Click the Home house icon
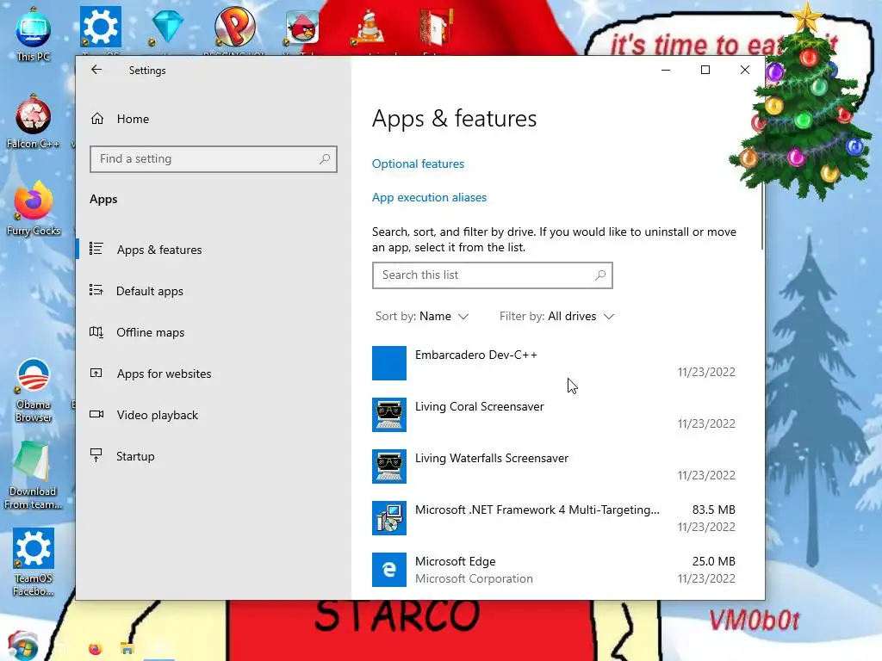The image size is (882, 661). pos(97,119)
